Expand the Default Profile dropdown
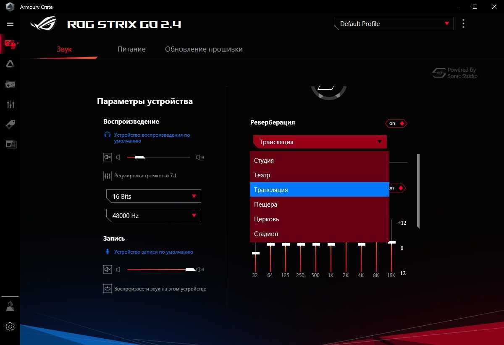Viewport: 504px width, 345px height. tap(394, 24)
